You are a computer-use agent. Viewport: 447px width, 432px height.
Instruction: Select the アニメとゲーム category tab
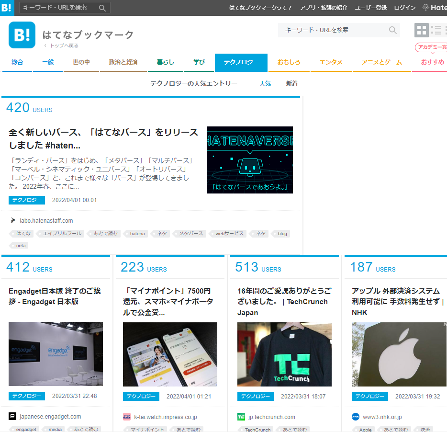click(x=382, y=62)
